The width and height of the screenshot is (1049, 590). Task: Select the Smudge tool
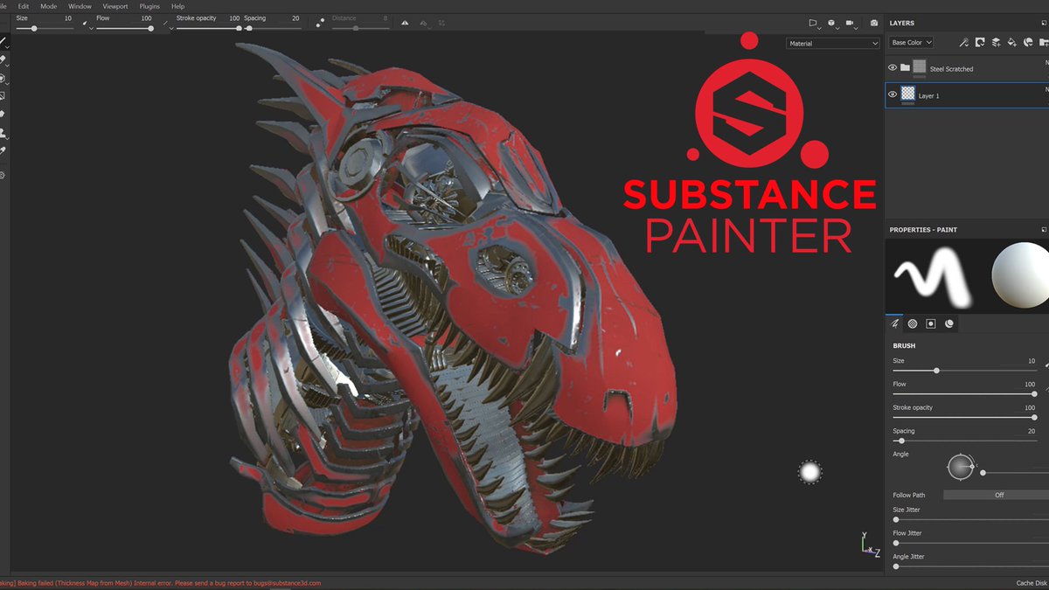tap(3, 114)
